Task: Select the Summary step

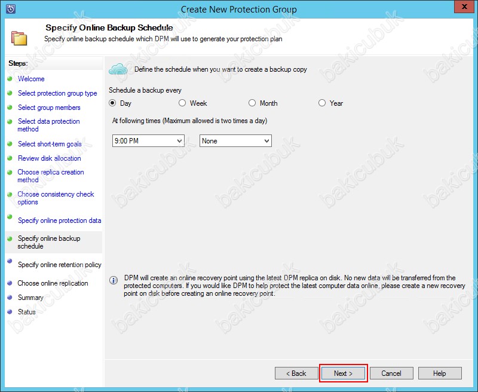Action: (30, 297)
